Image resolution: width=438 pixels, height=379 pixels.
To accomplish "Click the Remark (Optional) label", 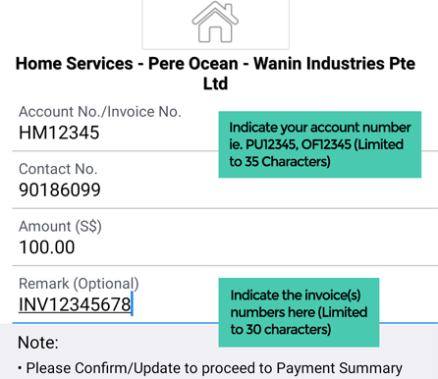I will (79, 284).
